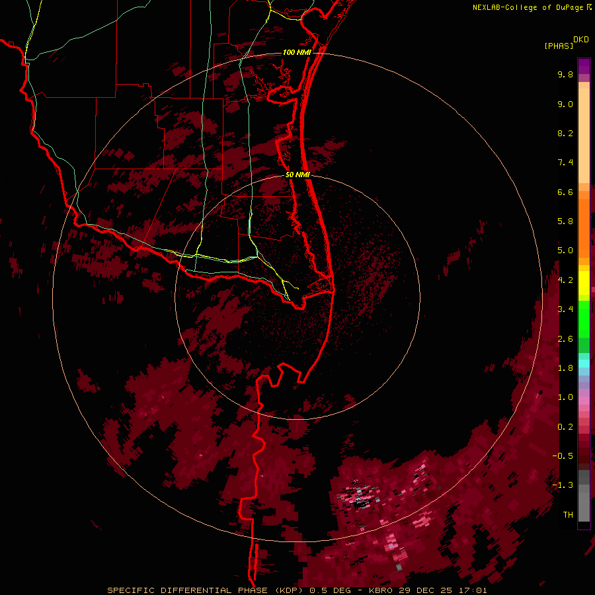Click the DKD unit label above legend
Screen dimensions: 595x595
point(581,40)
